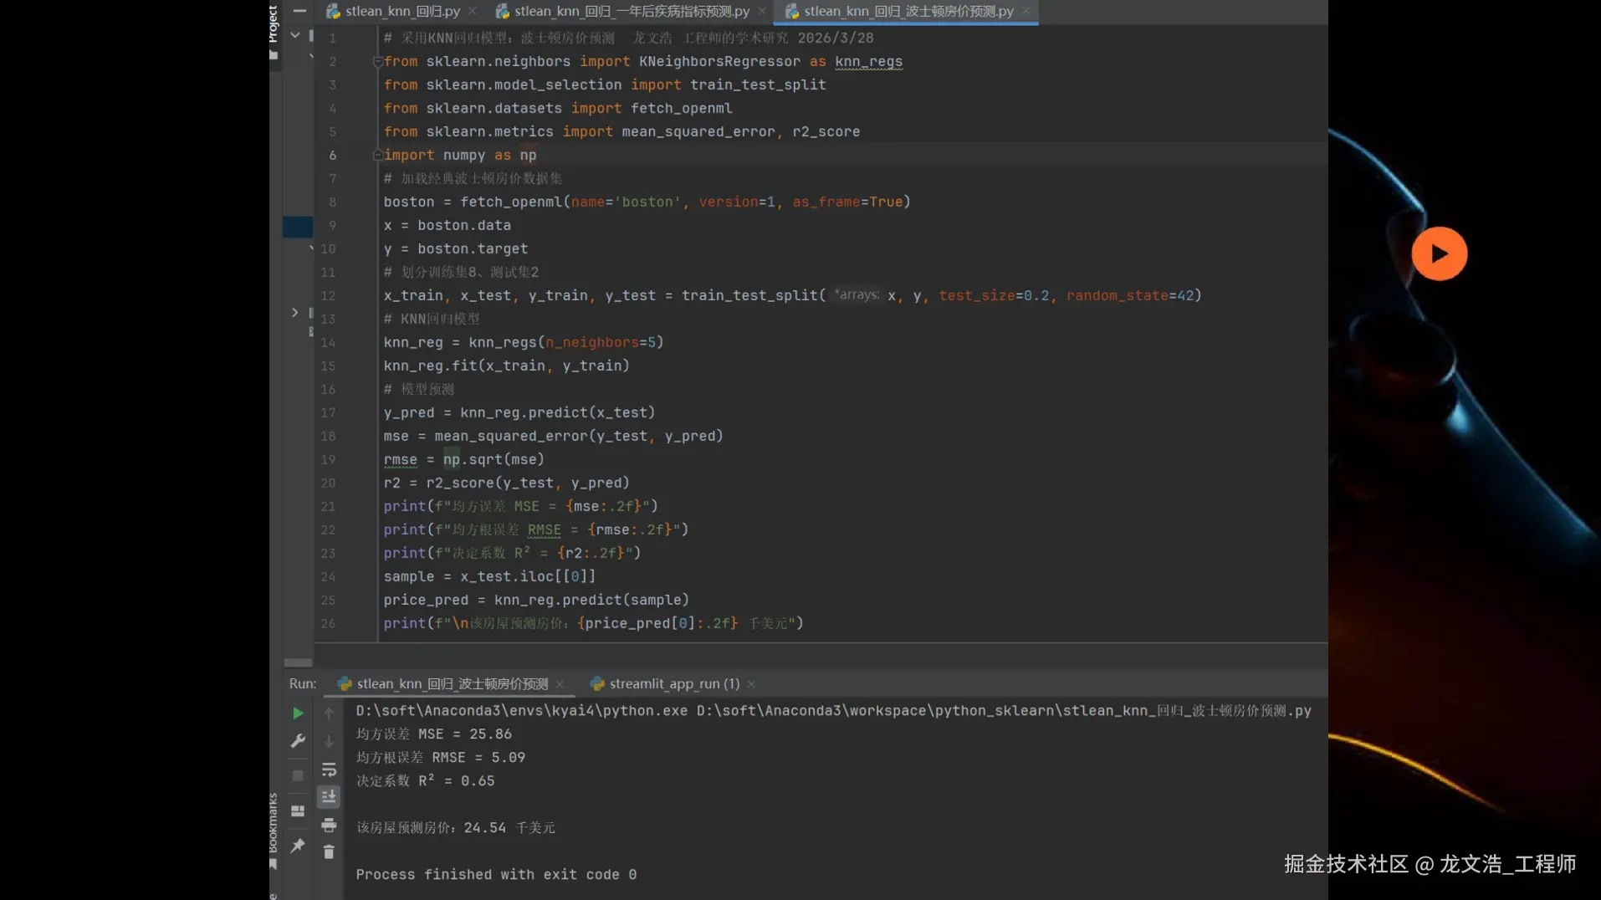Open run configuration wrench in Run panel
Screen dimensions: 1601x900
pyautogui.click(x=298, y=741)
